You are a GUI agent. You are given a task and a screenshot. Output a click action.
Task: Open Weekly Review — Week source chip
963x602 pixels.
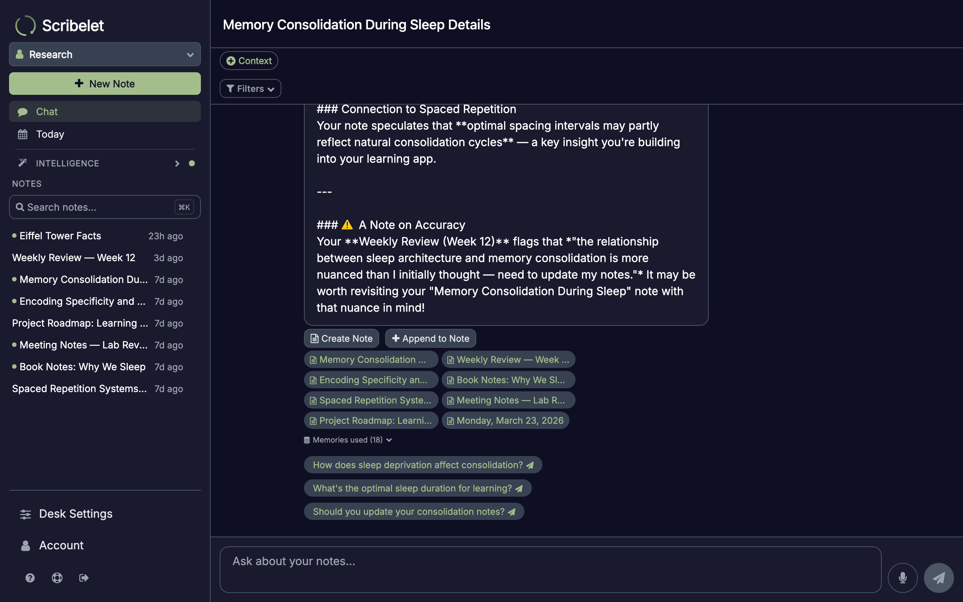click(x=508, y=360)
